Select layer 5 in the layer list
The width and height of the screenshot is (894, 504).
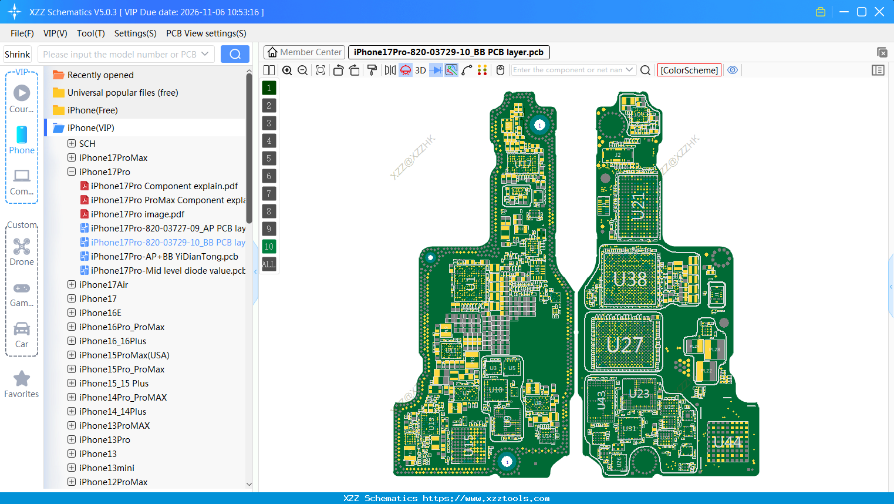(x=269, y=158)
